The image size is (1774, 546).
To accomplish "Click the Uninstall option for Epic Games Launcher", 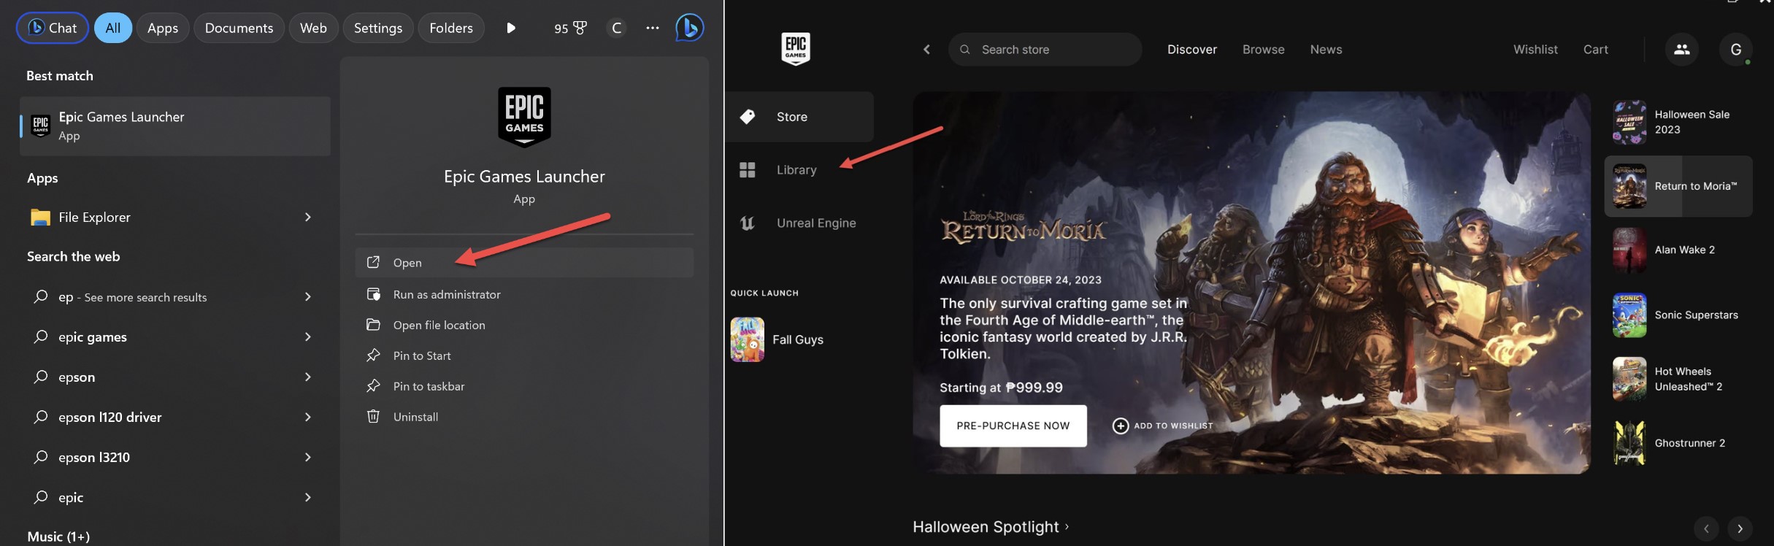I will pyautogui.click(x=524, y=417).
